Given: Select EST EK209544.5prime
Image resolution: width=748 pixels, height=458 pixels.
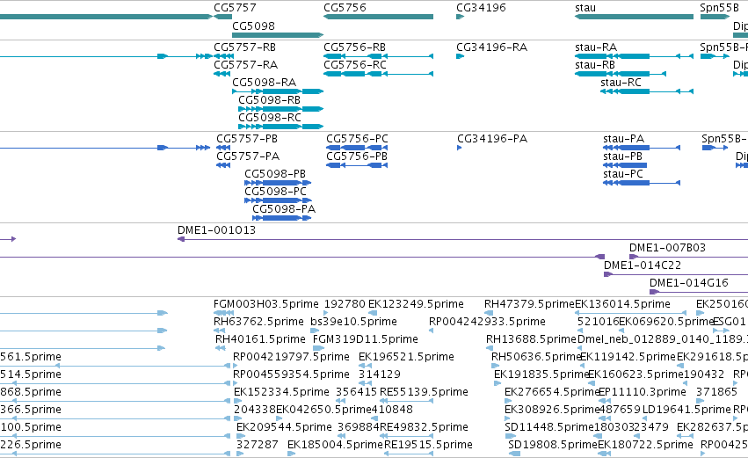Looking at the screenshot, I should pos(284,427).
